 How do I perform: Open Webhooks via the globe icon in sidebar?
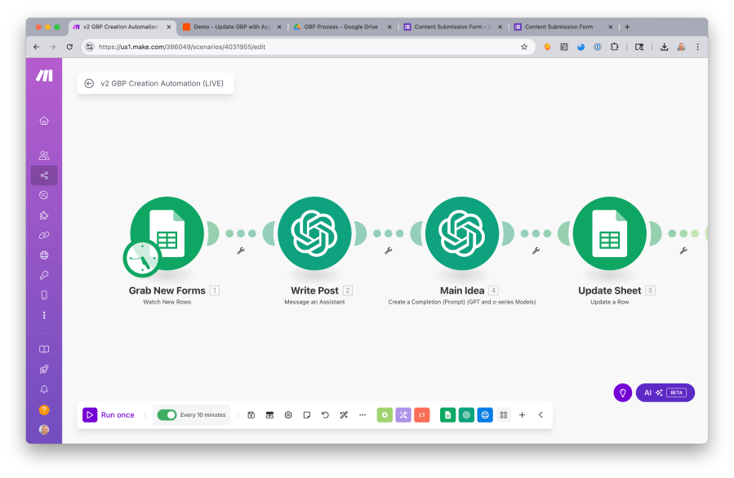43,254
